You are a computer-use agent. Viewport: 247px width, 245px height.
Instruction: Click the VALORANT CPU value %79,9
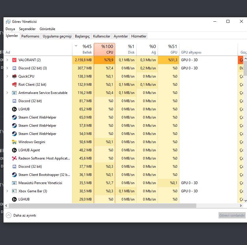(108, 60)
